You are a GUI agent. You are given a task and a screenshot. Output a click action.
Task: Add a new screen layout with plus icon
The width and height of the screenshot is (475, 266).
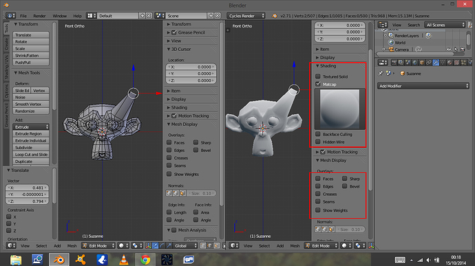[142, 15]
